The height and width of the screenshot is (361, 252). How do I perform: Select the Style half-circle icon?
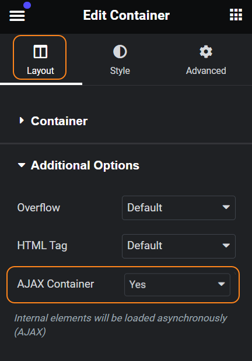120,52
